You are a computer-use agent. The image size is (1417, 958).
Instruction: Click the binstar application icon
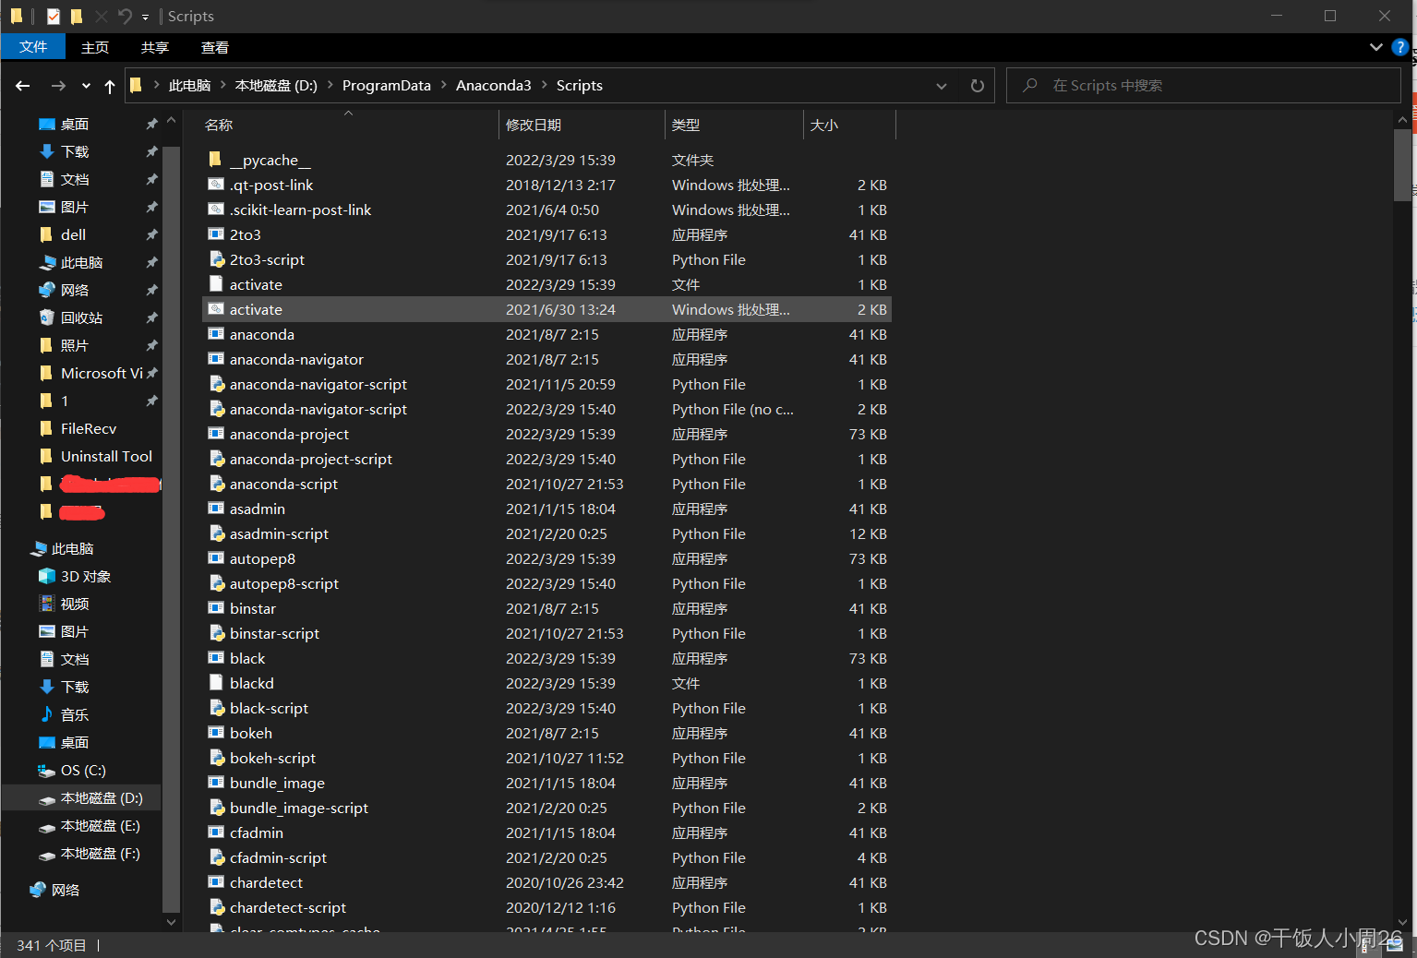pyautogui.click(x=216, y=608)
